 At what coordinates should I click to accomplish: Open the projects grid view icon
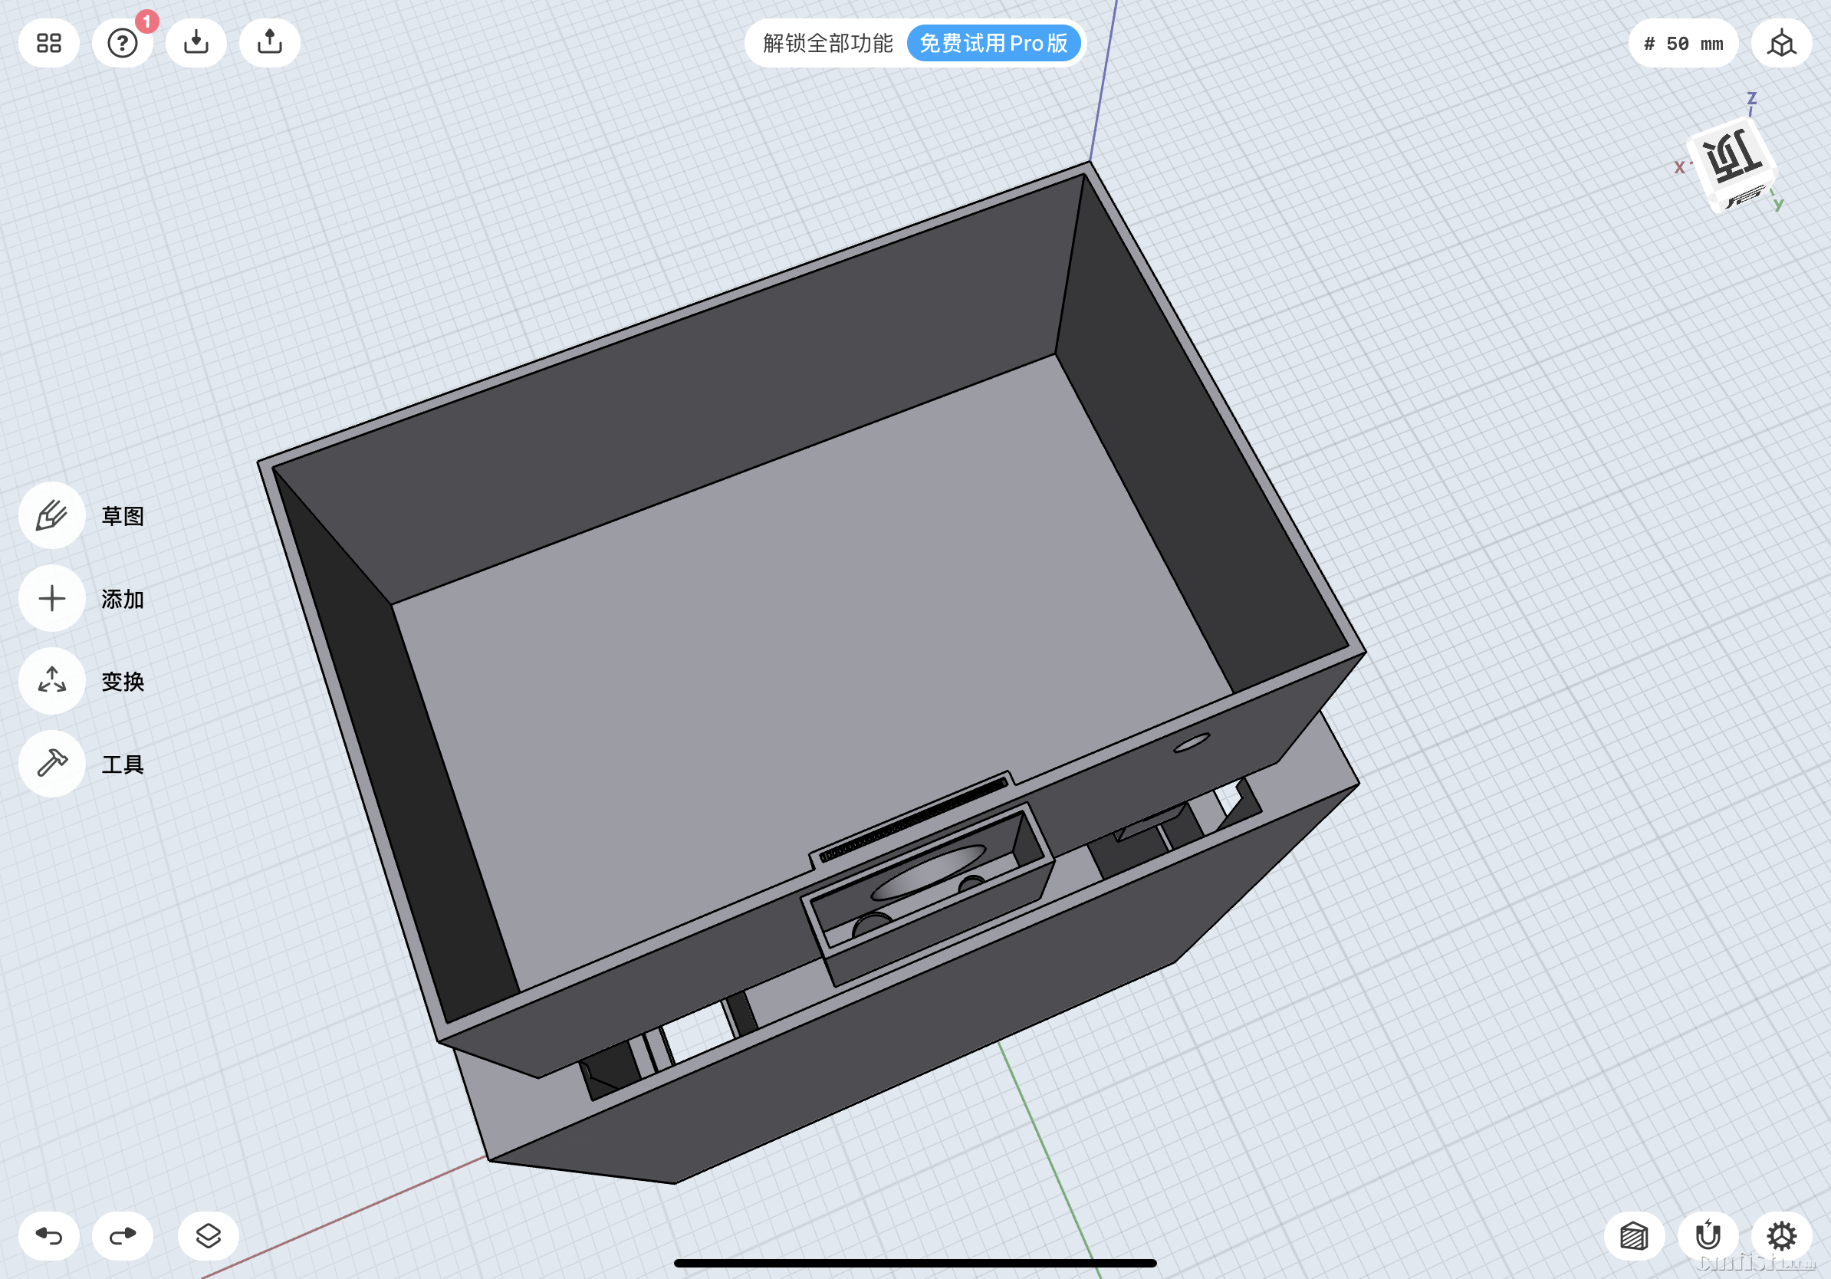coord(48,43)
